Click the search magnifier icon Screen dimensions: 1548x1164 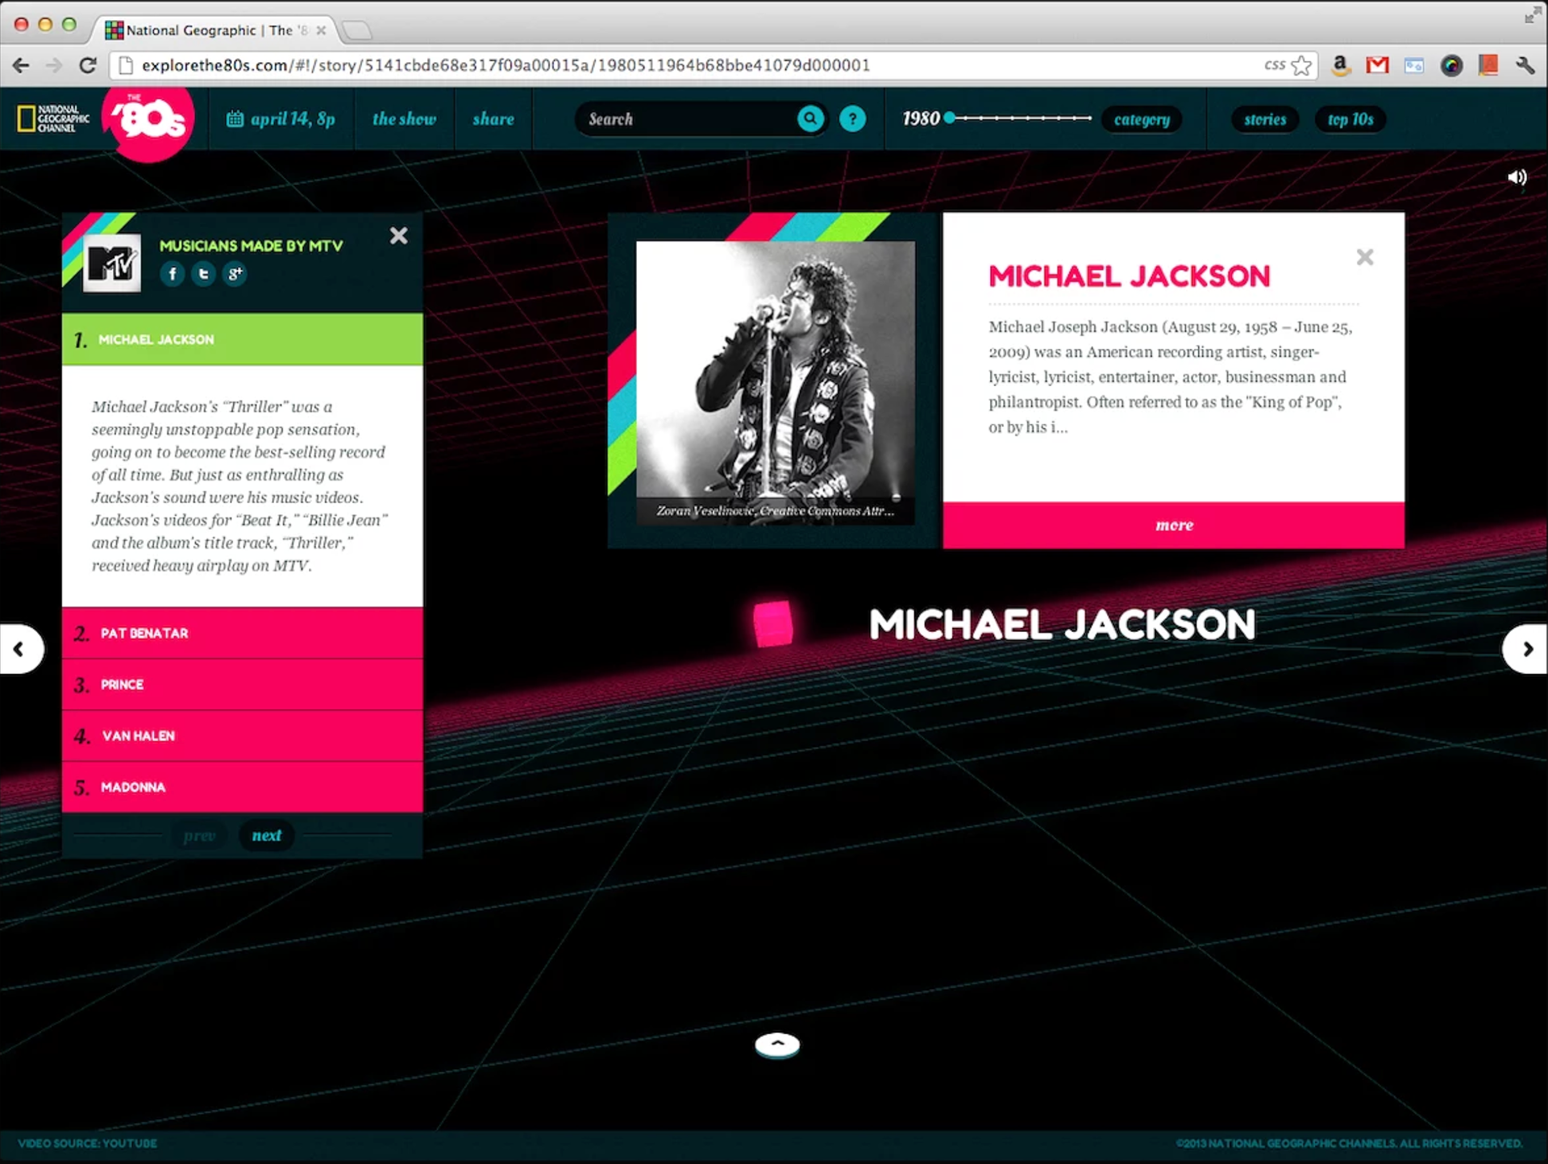coord(810,118)
